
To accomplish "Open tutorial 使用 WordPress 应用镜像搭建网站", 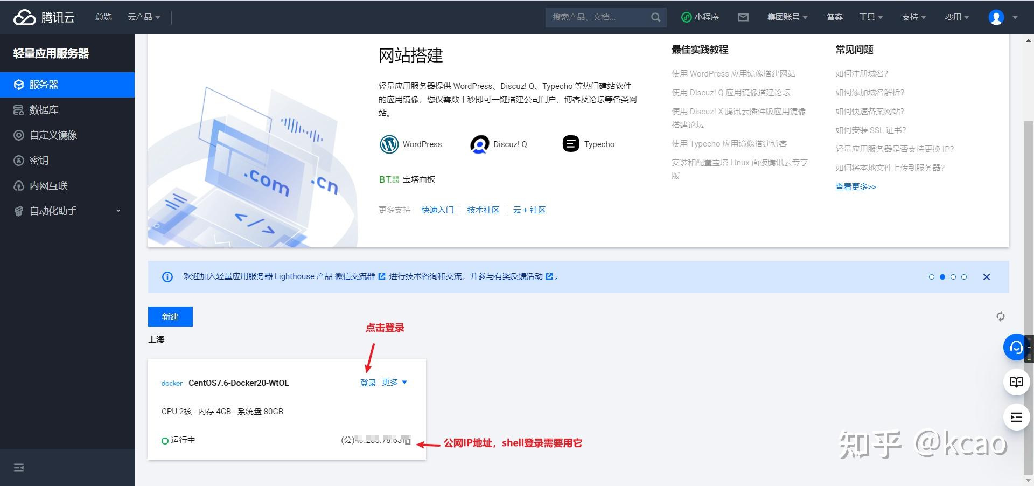I will click(x=733, y=74).
